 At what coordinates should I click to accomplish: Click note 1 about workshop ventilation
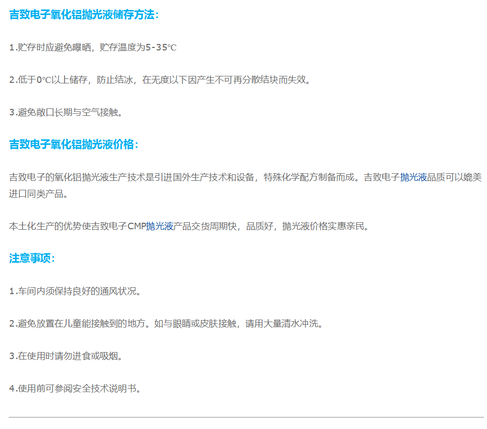tap(75, 291)
